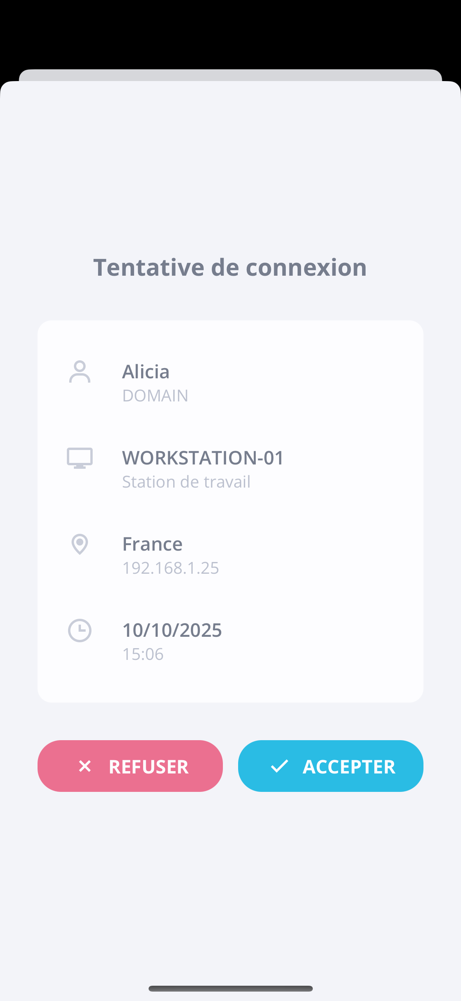Click the Tentative de connexion heading

(x=230, y=267)
